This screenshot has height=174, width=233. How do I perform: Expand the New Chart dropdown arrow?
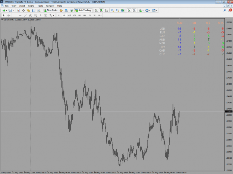point(6,10)
